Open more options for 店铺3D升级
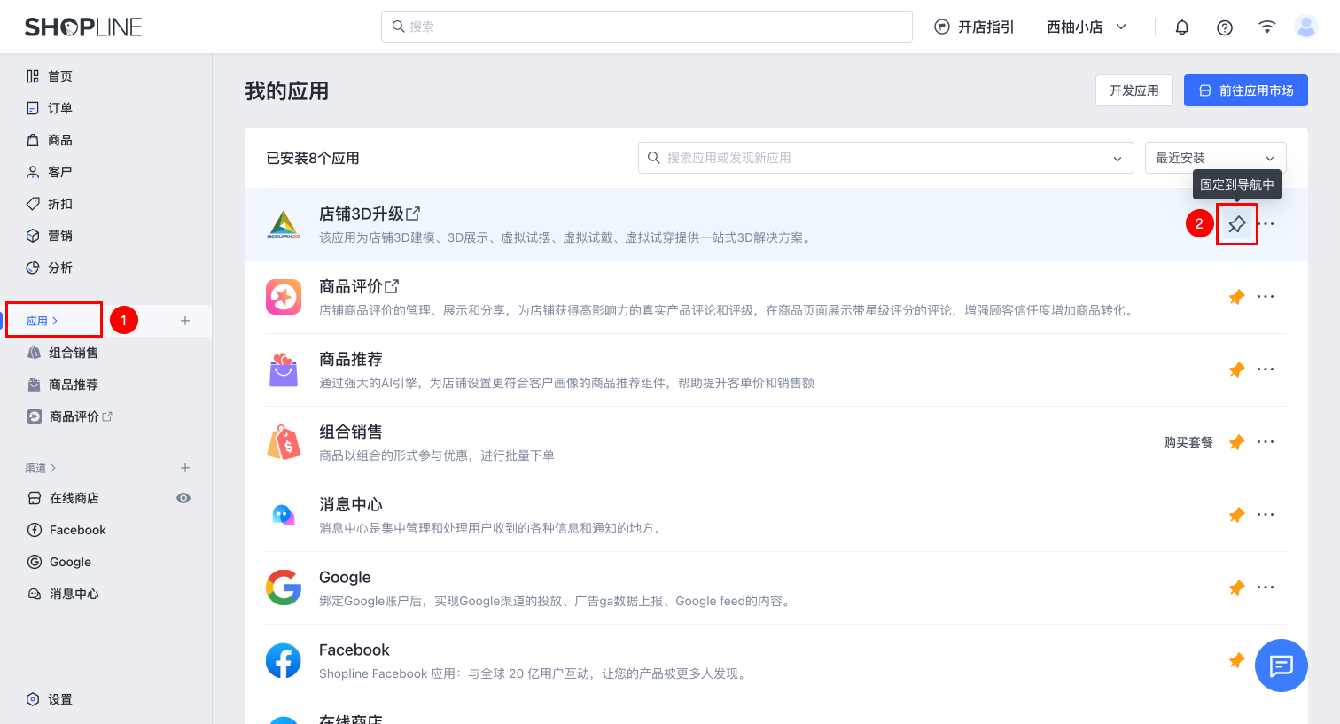 click(x=1266, y=224)
